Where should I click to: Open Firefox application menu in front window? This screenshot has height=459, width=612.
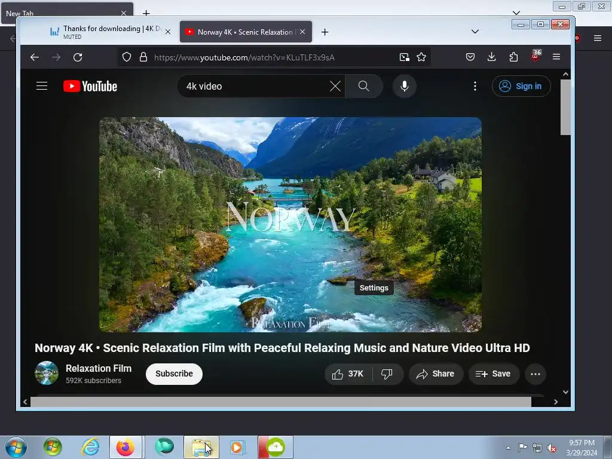(x=556, y=57)
